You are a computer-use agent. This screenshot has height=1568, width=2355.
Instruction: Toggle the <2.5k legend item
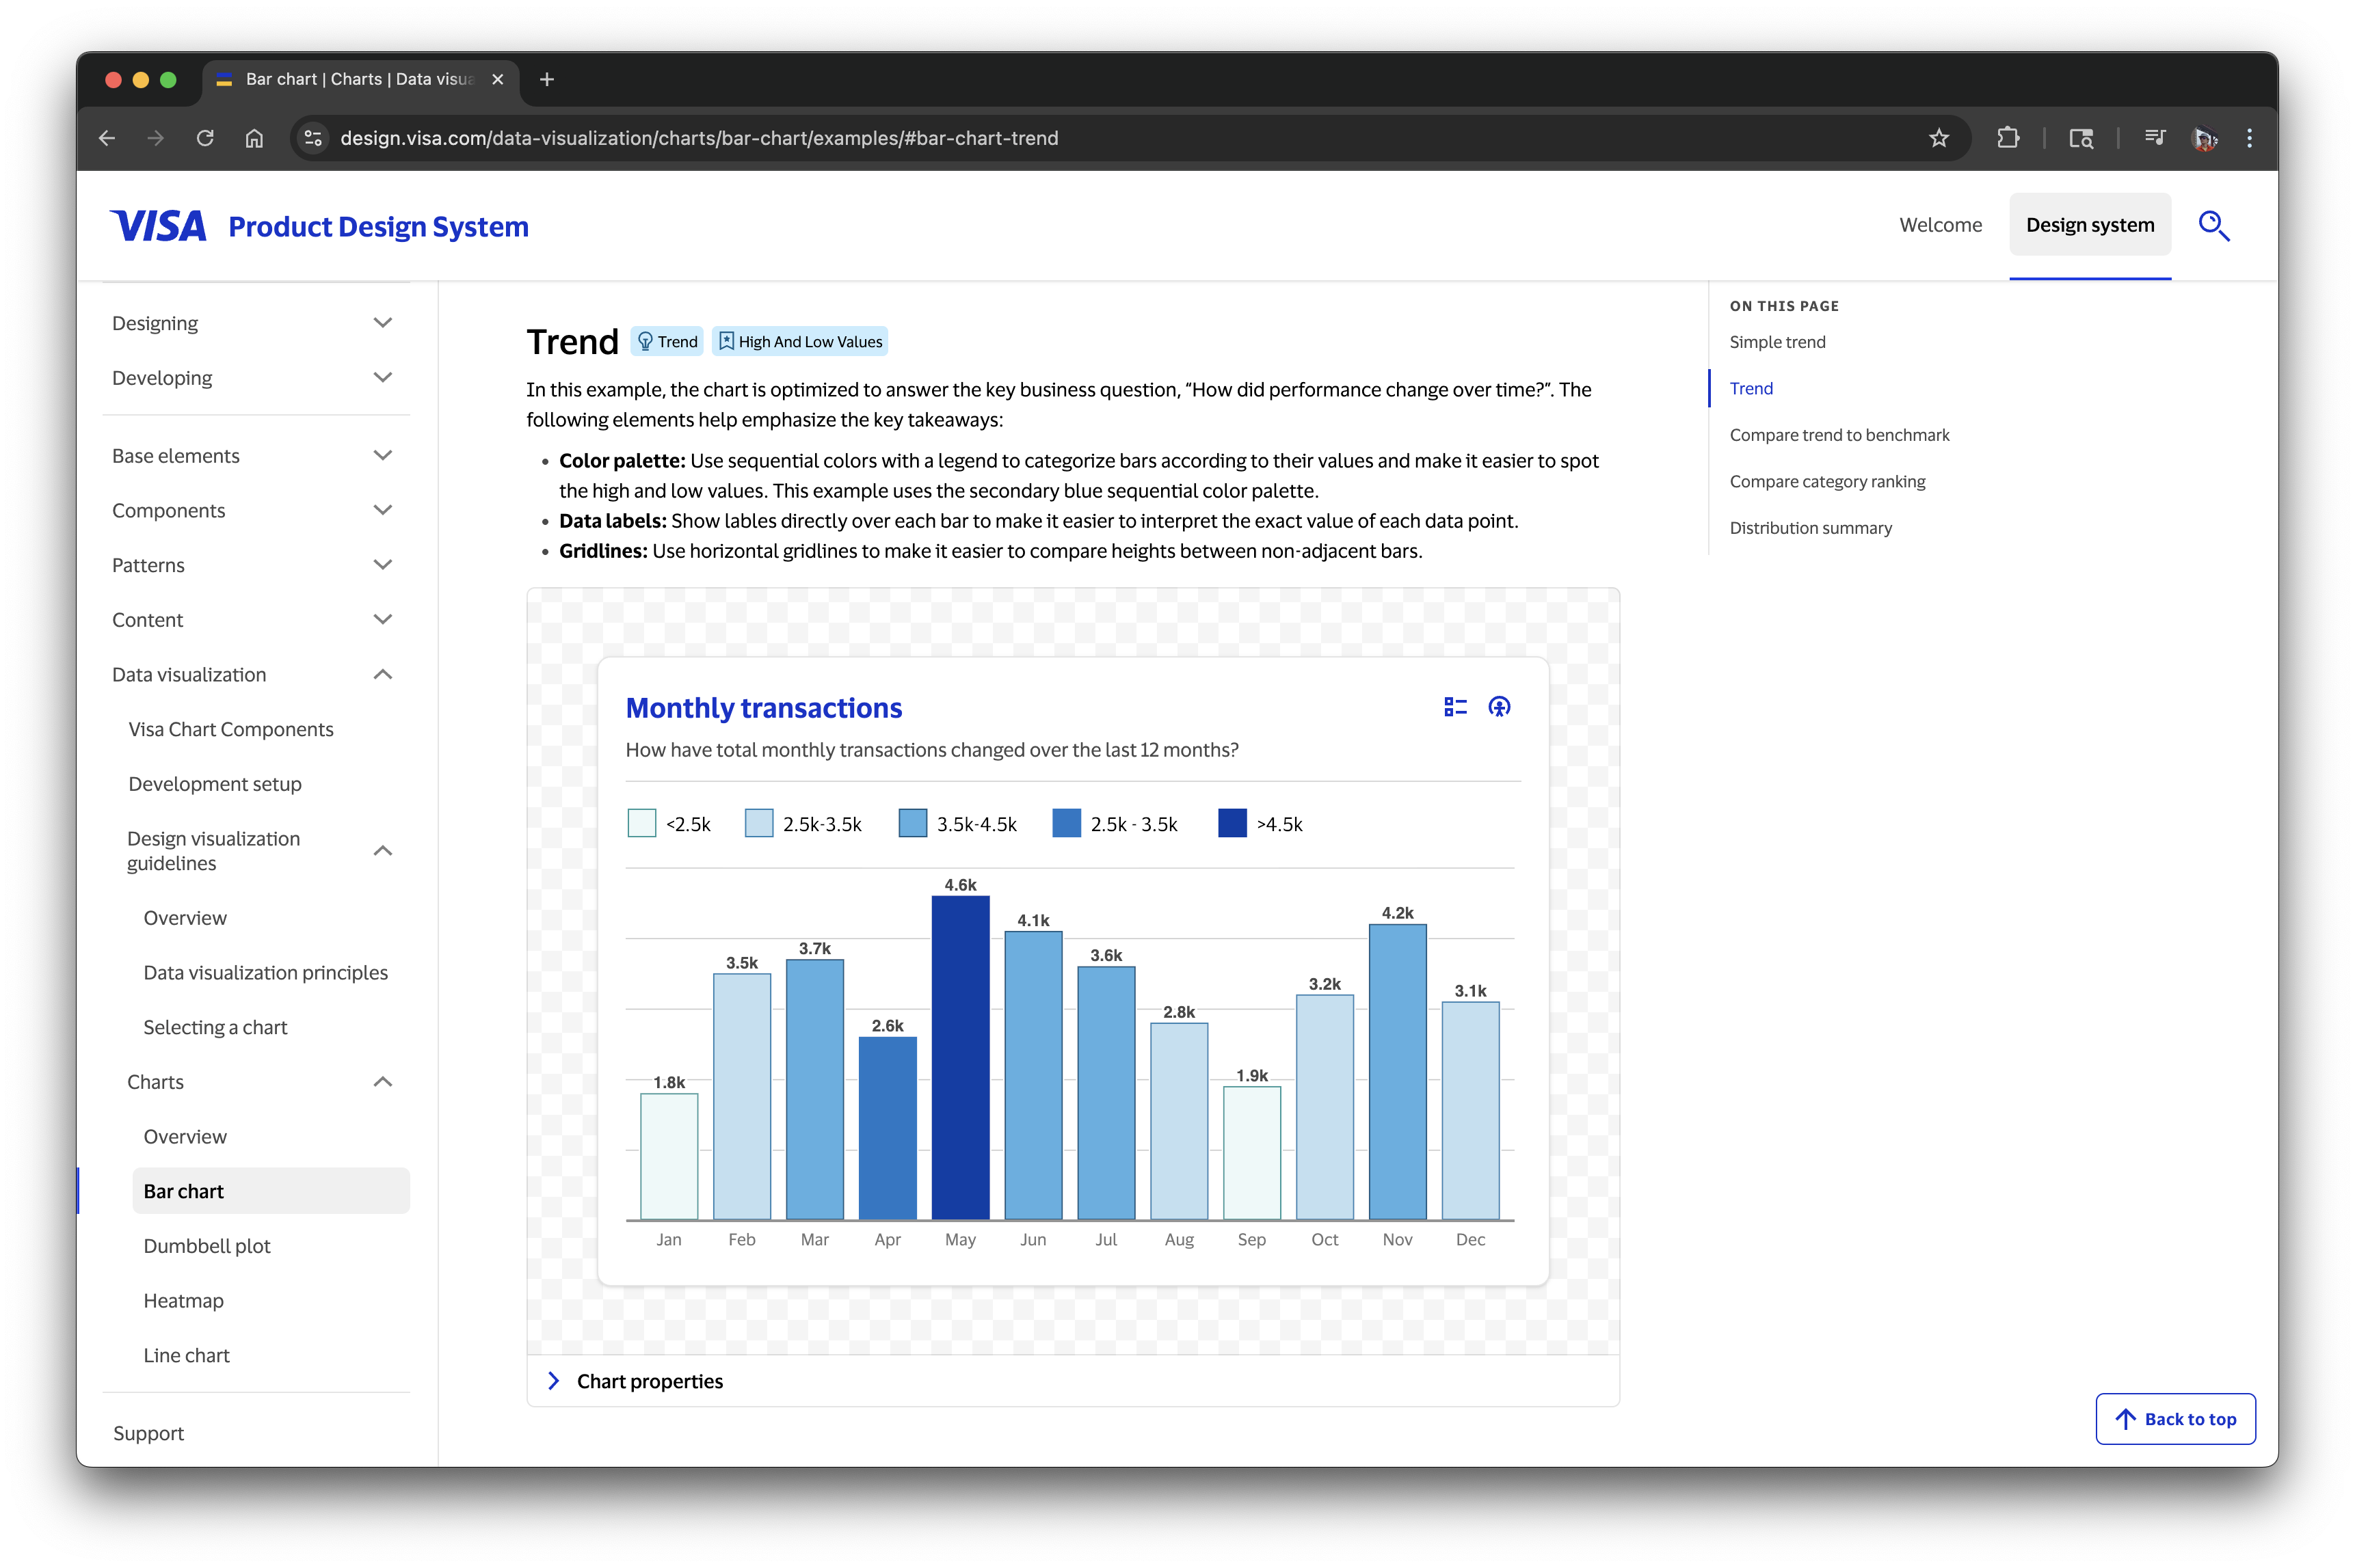668,824
